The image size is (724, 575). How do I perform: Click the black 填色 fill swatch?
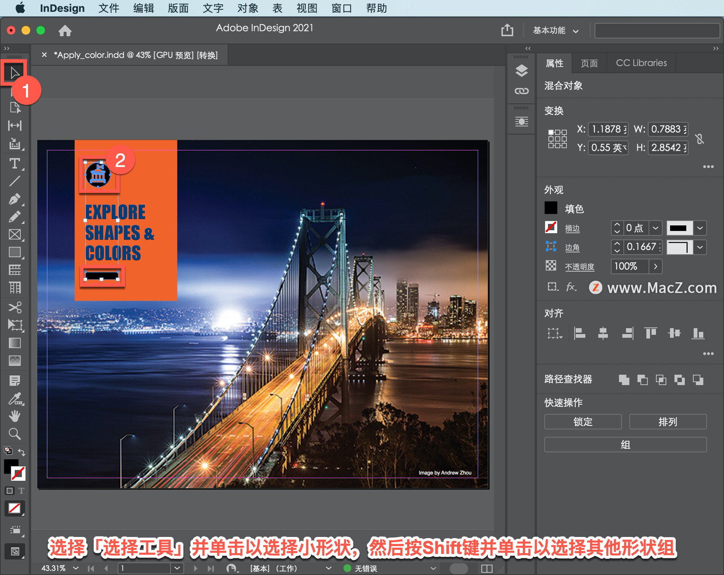tap(551, 208)
